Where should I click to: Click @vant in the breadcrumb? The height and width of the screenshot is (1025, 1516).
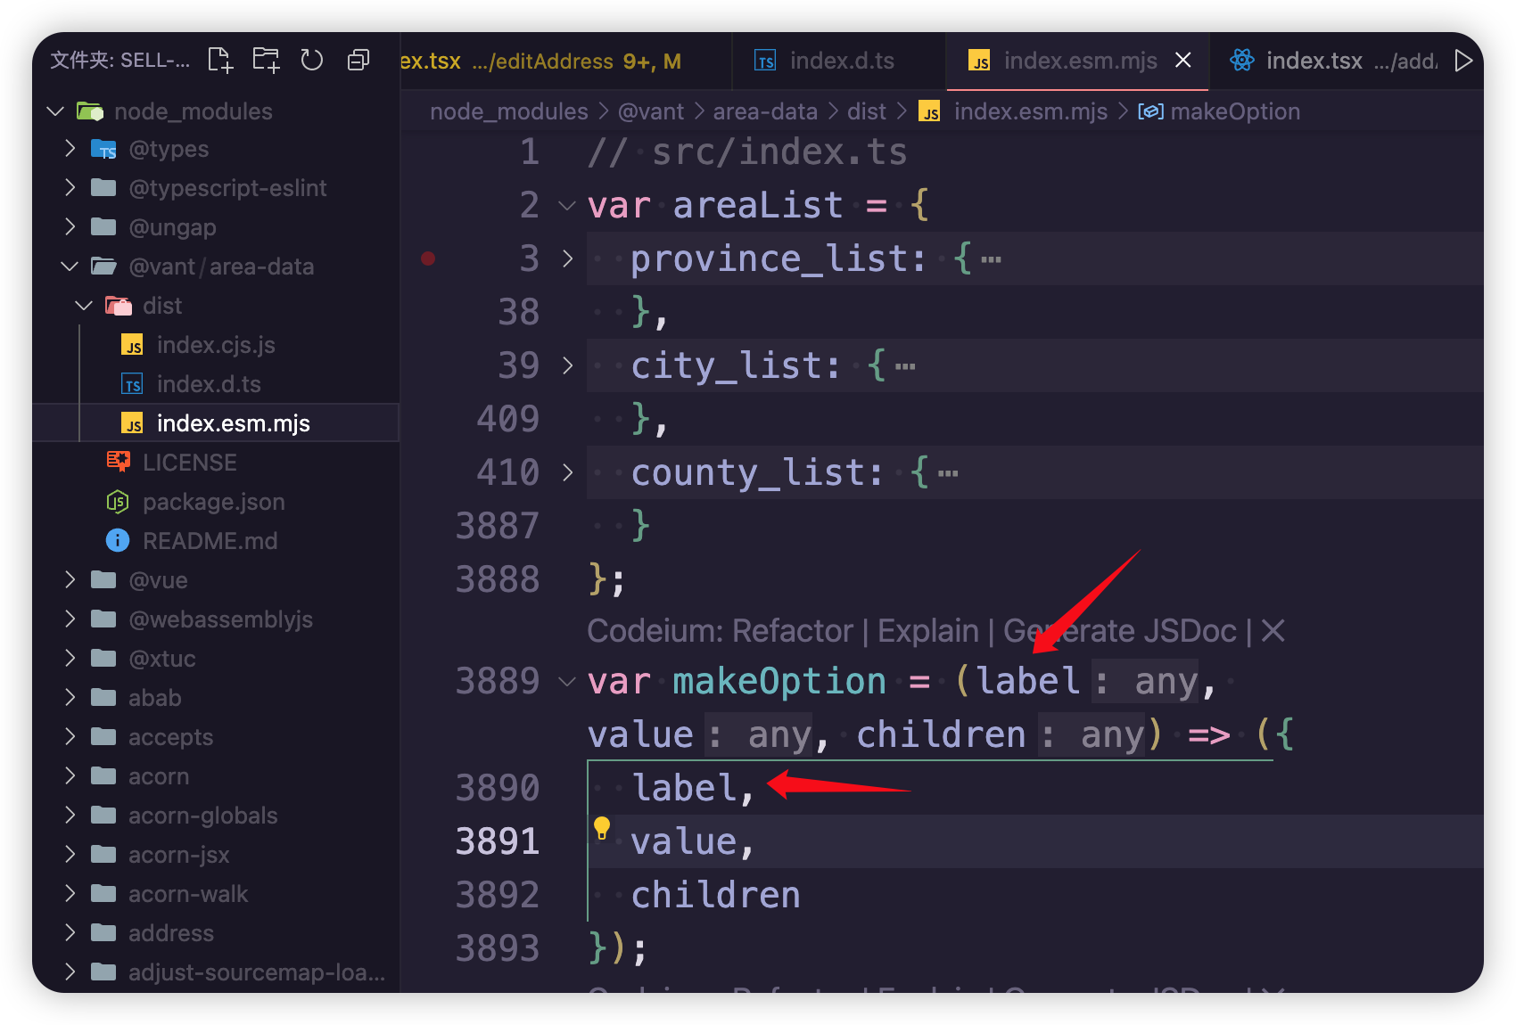coord(651,111)
